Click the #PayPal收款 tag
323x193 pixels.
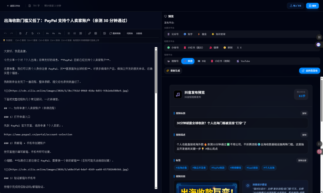click(218, 168)
